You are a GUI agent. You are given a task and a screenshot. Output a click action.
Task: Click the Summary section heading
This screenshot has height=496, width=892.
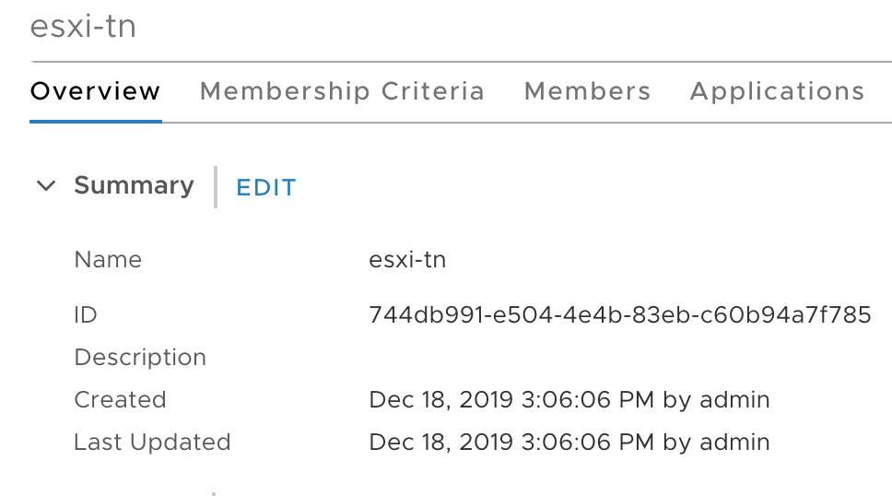tap(134, 185)
